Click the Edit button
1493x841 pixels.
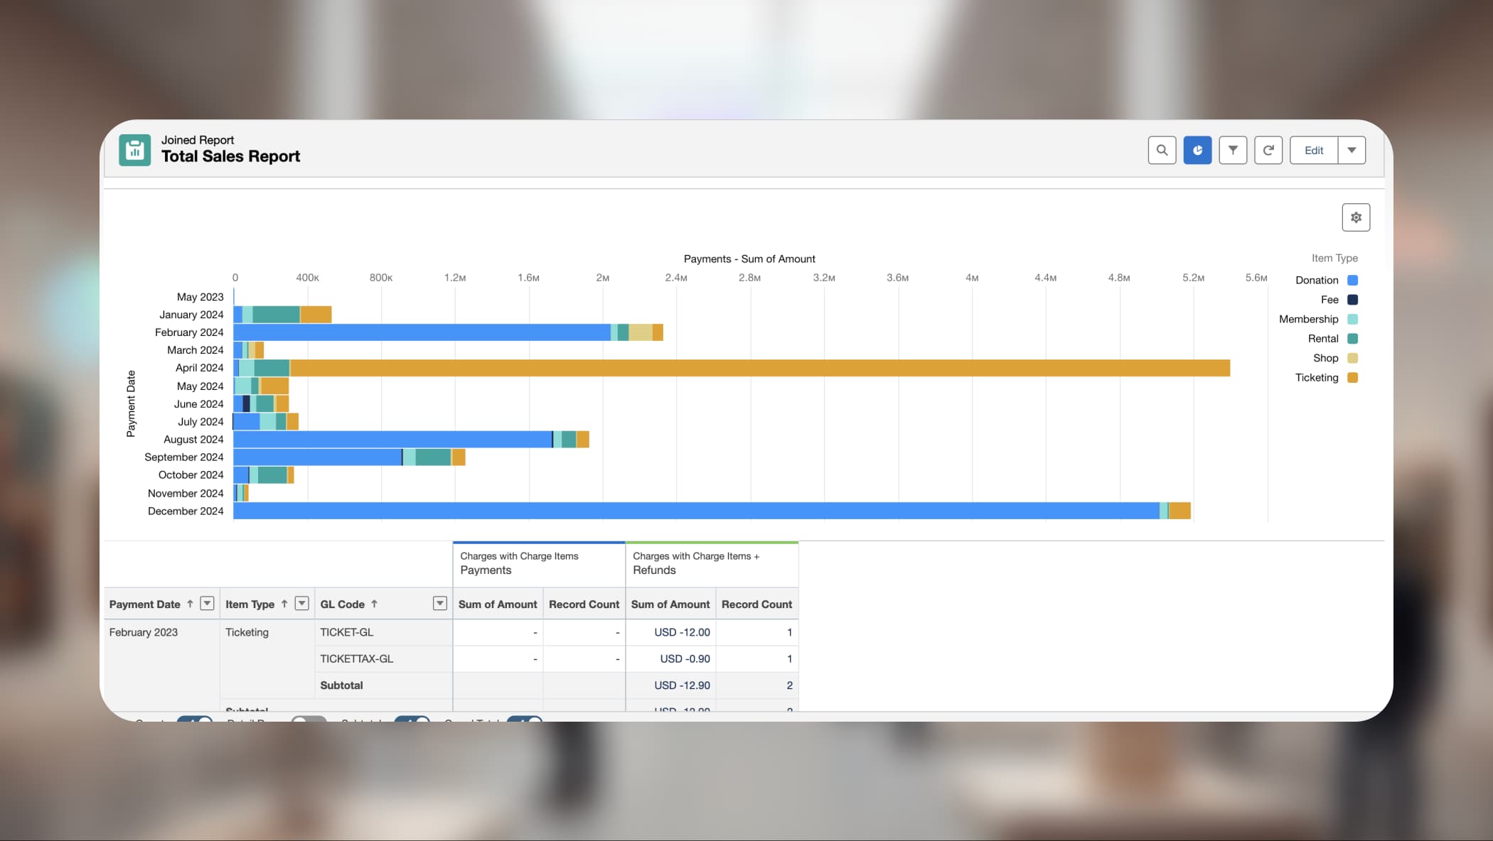pos(1313,150)
